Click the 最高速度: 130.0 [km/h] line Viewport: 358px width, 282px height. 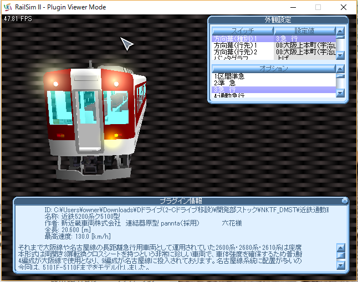78,236
